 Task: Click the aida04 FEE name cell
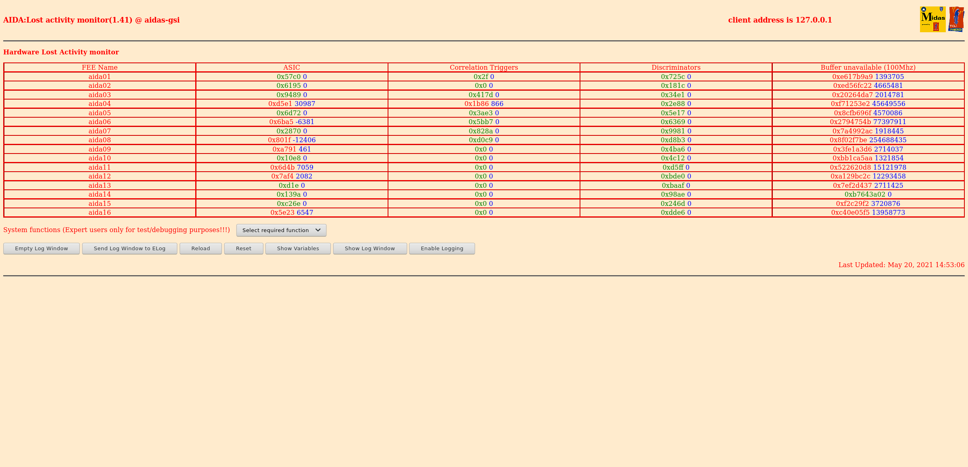click(100, 104)
